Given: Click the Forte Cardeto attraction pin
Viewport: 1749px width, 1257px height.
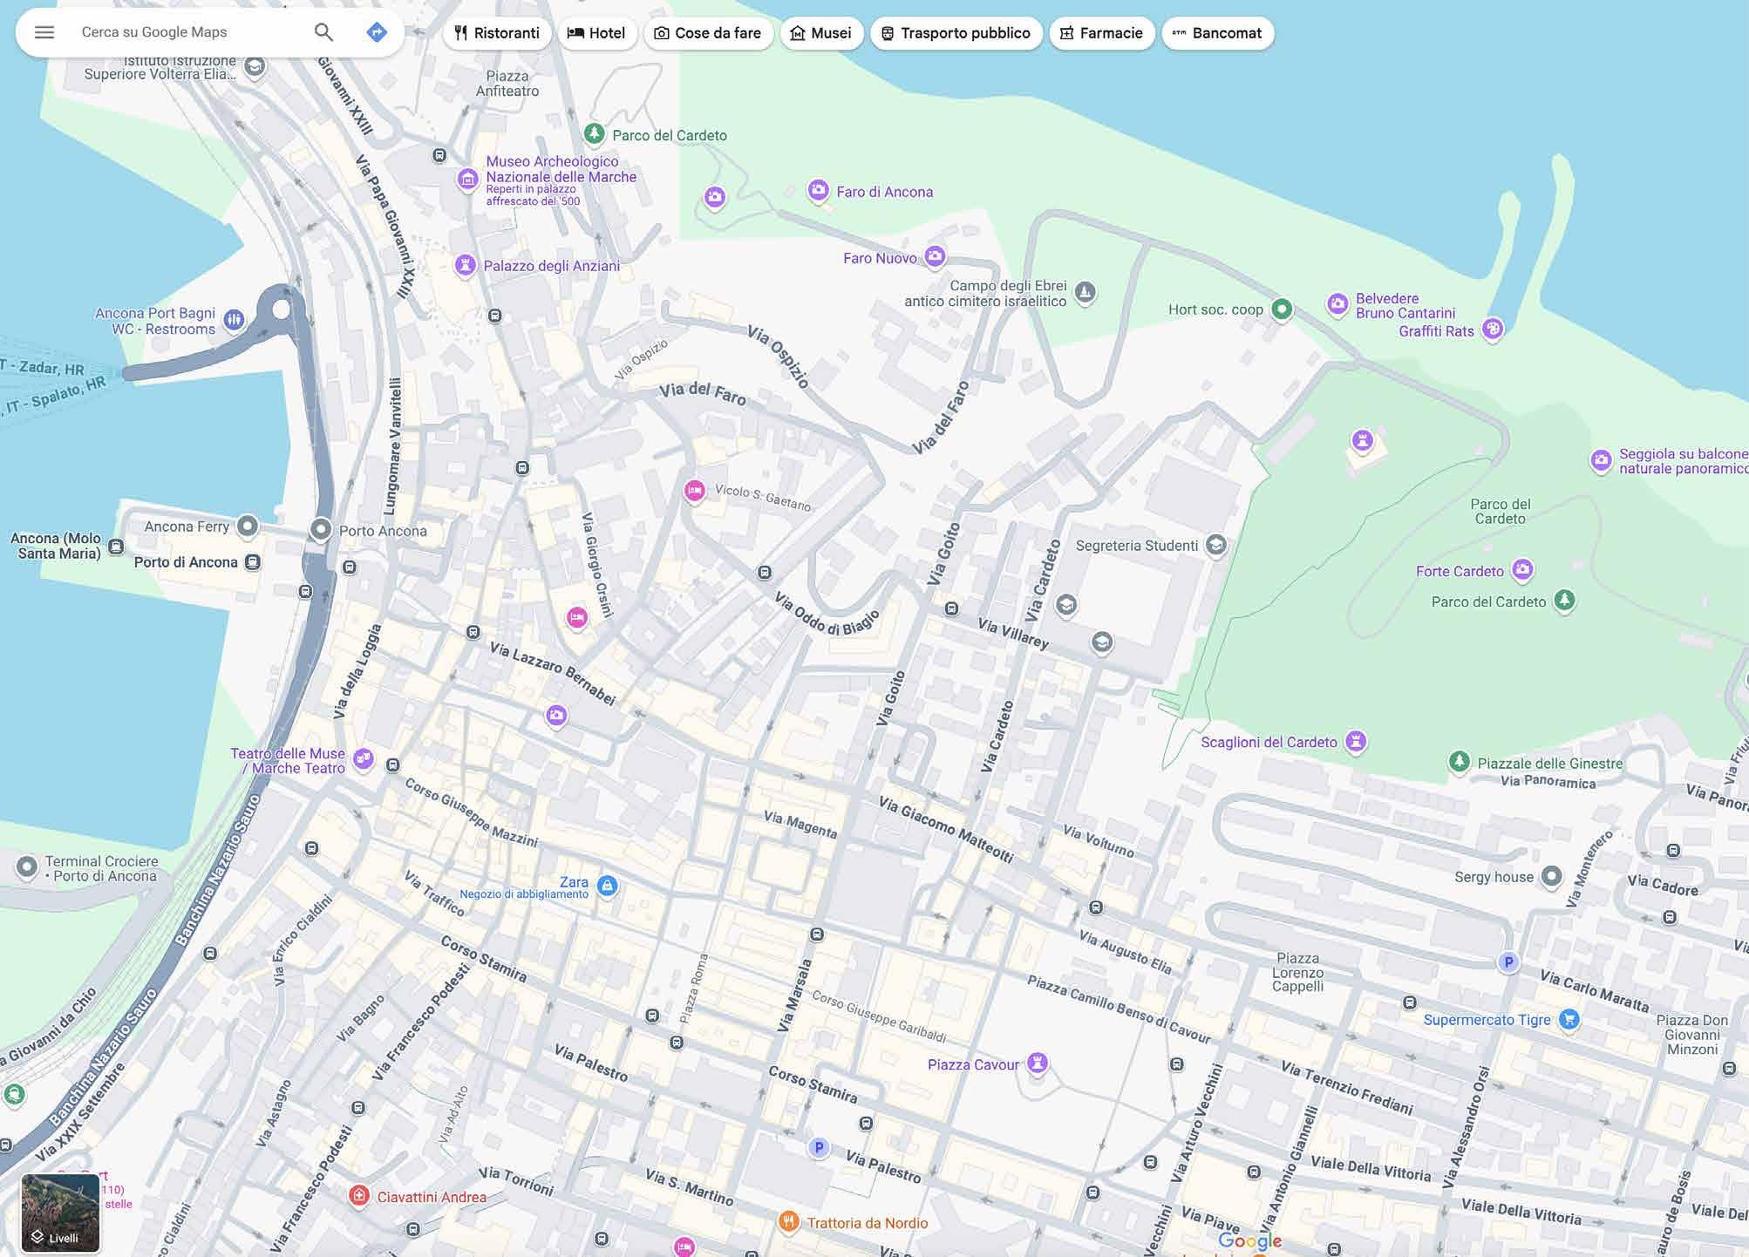Looking at the screenshot, I should pyautogui.click(x=1522, y=569).
